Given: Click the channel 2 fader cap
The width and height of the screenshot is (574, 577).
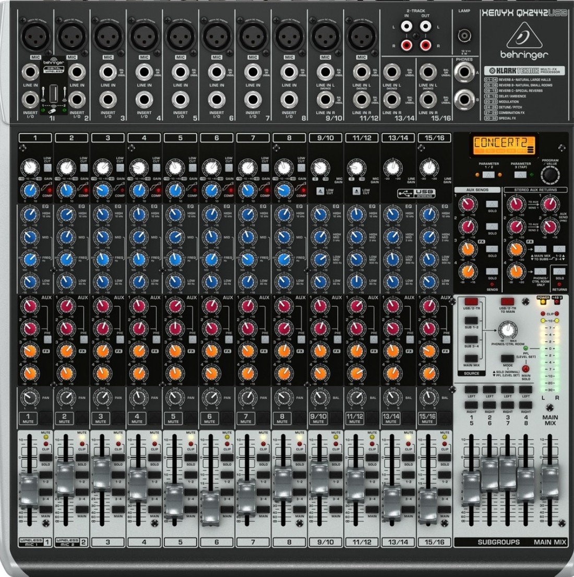Looking at the screenshot, I should point(66,478).
